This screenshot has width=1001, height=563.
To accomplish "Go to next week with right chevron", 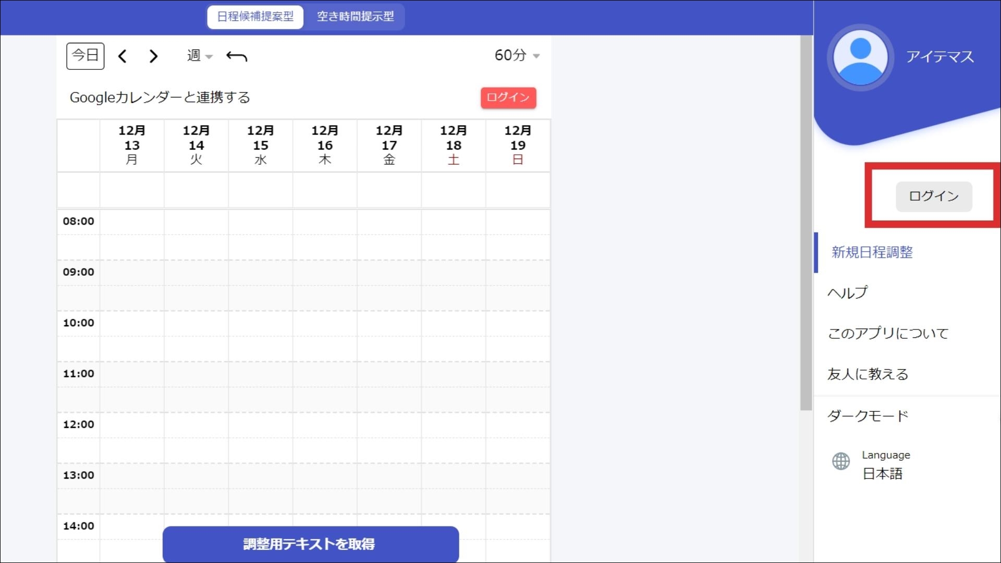I will coord(153,56).
